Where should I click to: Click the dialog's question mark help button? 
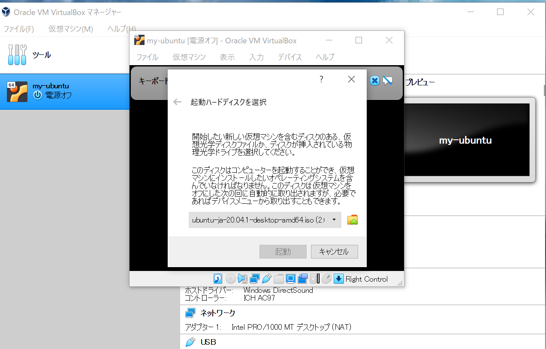pyautogui.click(x=321, y=79)
